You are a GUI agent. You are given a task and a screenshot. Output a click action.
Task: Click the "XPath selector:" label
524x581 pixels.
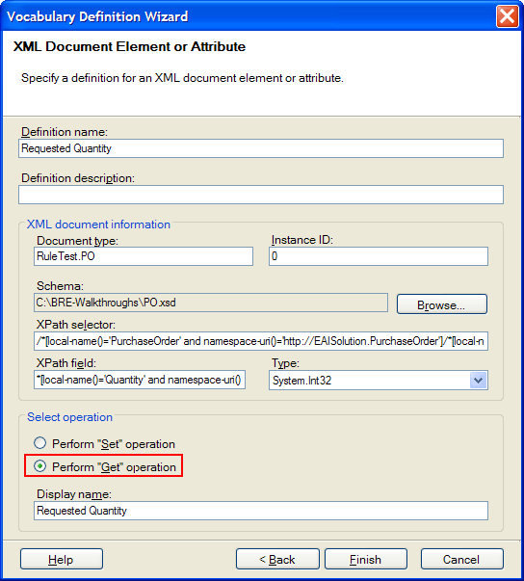[x=76, y=325]
